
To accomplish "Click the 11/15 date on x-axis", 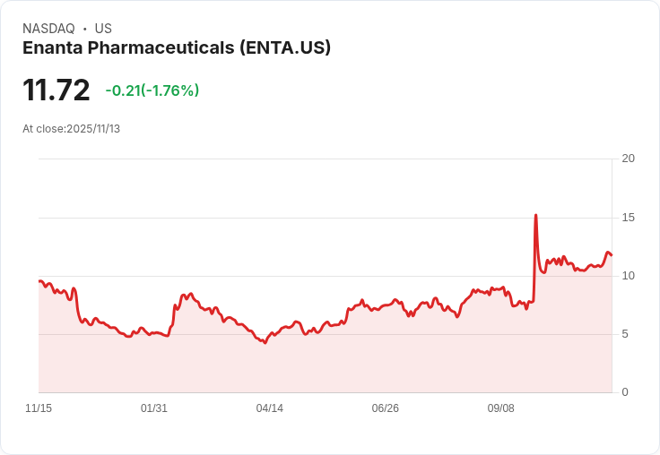I will point(39,408).
